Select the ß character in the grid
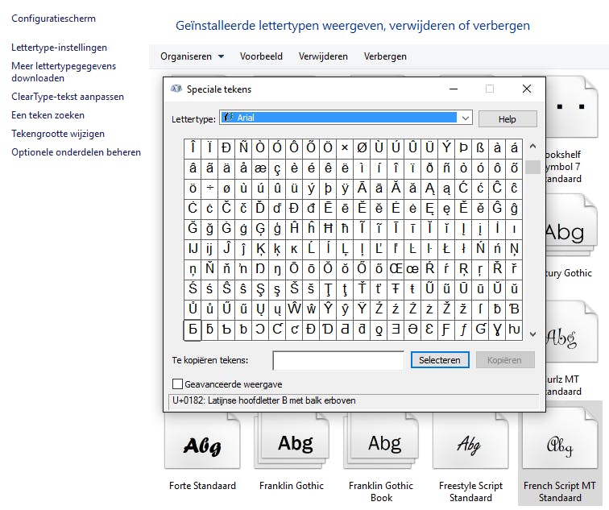This screenshot has width=609, height=510. tap(480, 148)
